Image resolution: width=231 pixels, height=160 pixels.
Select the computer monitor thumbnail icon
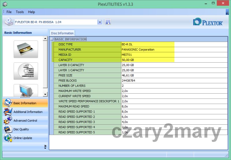click(x=26, y=90)
